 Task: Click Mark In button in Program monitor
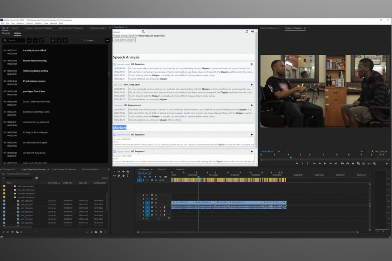[302, 163]
